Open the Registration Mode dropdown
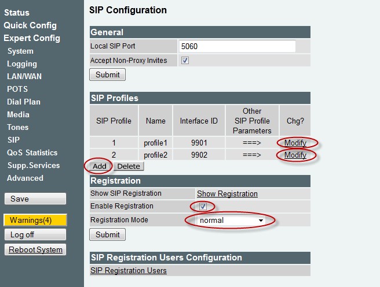This screenshot has width=380, height=287. (x=231, y=221)
